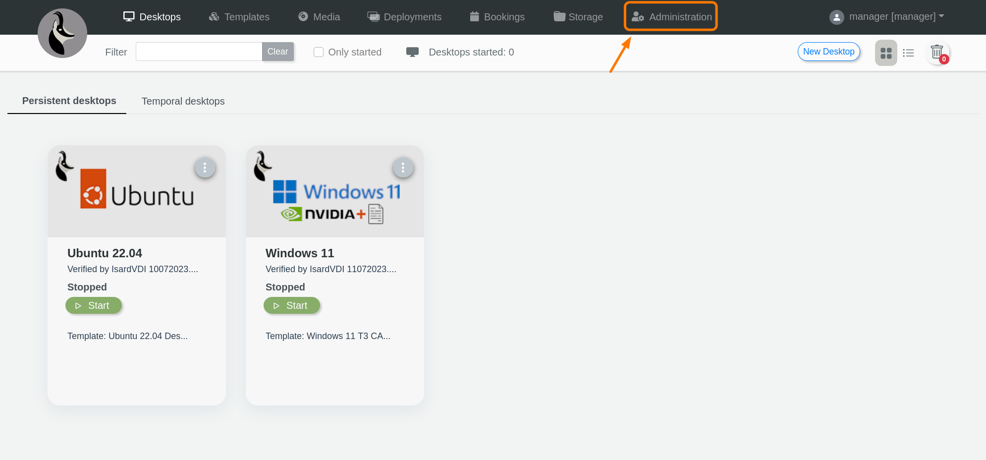Click the Desktops started monitor icon
The image size is (986, 460).
pos(412,52)
